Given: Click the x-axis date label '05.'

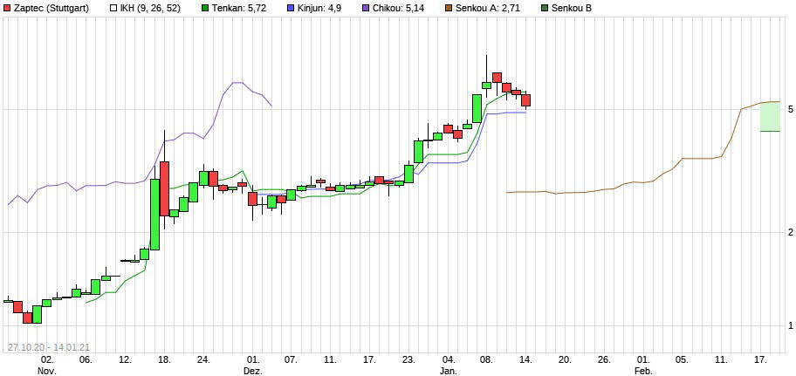Looking at the screenshot, I should coord(682,359).
